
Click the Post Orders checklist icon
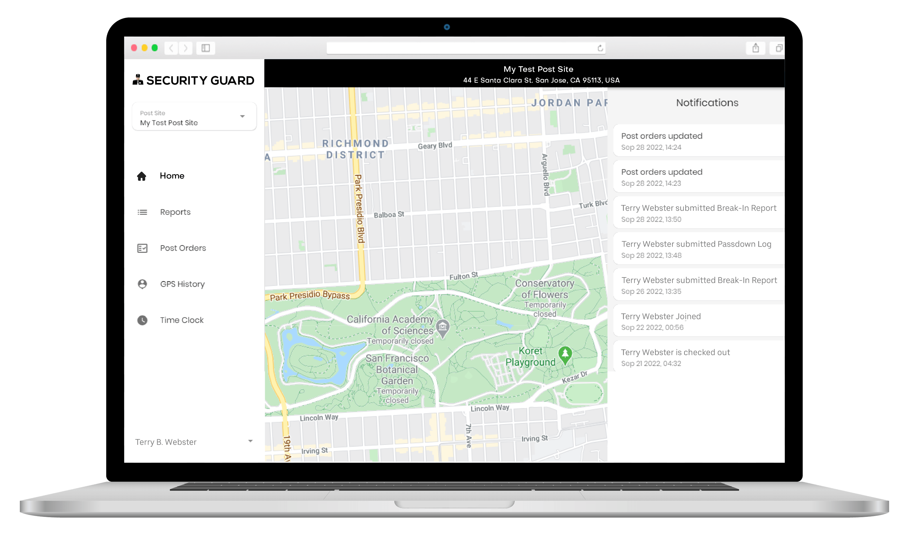click(142, 248)
